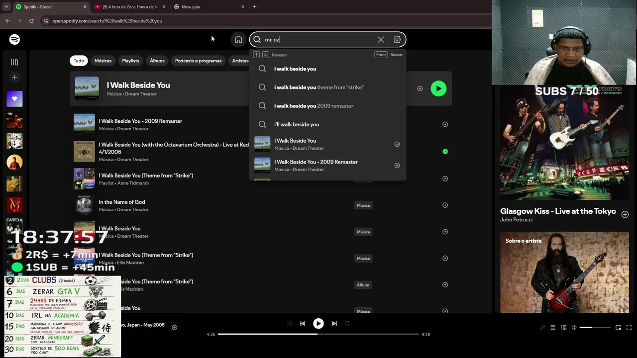Screen dimensions: 637x358
Task: Open the Spotify home logo
Action: coord(14,39)
